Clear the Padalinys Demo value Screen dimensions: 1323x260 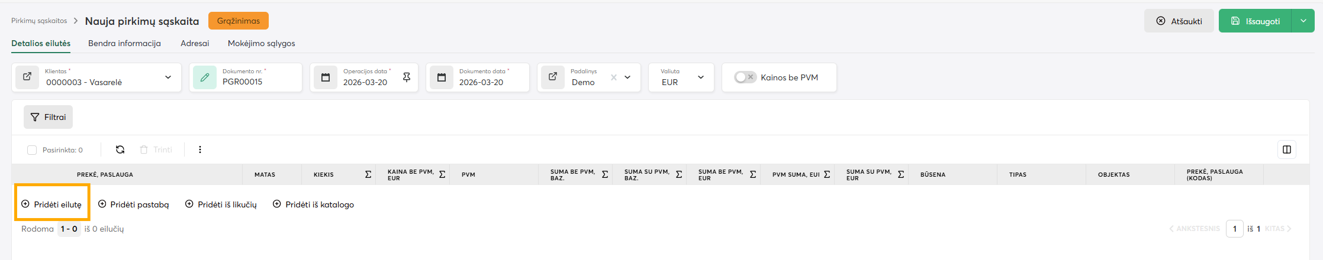tap(614, 77)
